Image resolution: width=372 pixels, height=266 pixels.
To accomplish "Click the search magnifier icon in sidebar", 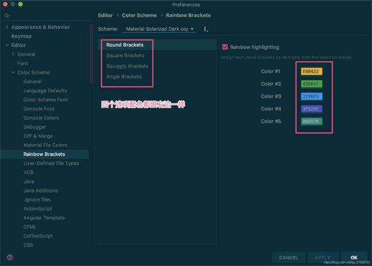I will click(7, 15).
